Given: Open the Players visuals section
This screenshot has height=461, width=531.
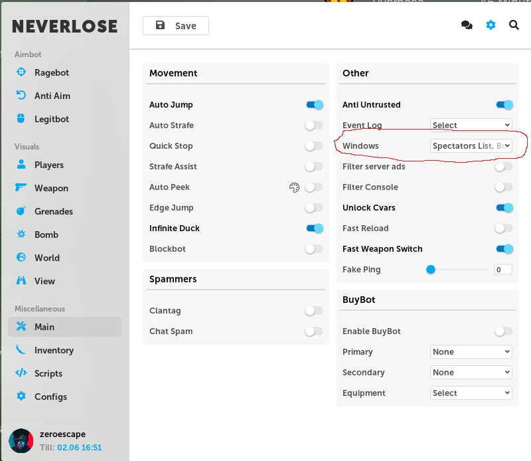Looking at the screenshot, I should (64, 165).
